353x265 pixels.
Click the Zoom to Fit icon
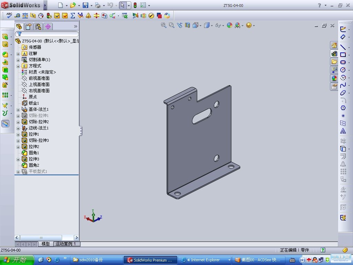click(x=164, y=25)
